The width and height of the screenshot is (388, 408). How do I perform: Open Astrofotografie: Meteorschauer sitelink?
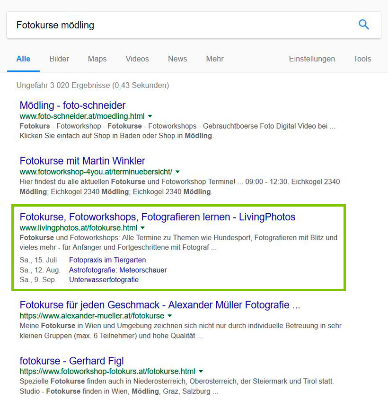[118, 270]
